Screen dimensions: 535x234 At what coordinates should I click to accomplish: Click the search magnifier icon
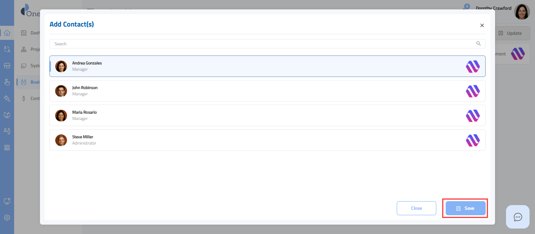point(479,44)
